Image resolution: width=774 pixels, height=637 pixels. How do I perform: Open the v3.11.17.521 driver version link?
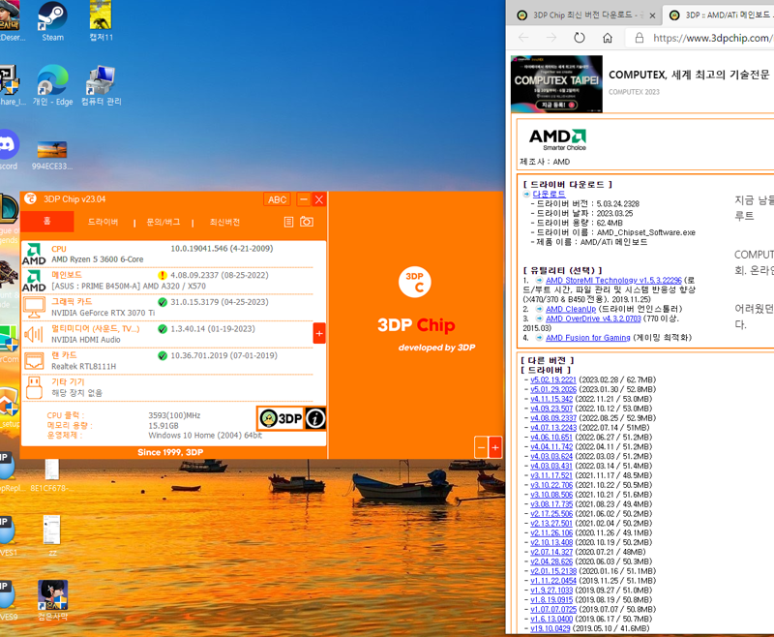click(x=551, y=475)
